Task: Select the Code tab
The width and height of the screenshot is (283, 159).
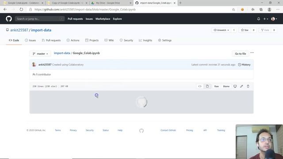Action: click(14, 40)
